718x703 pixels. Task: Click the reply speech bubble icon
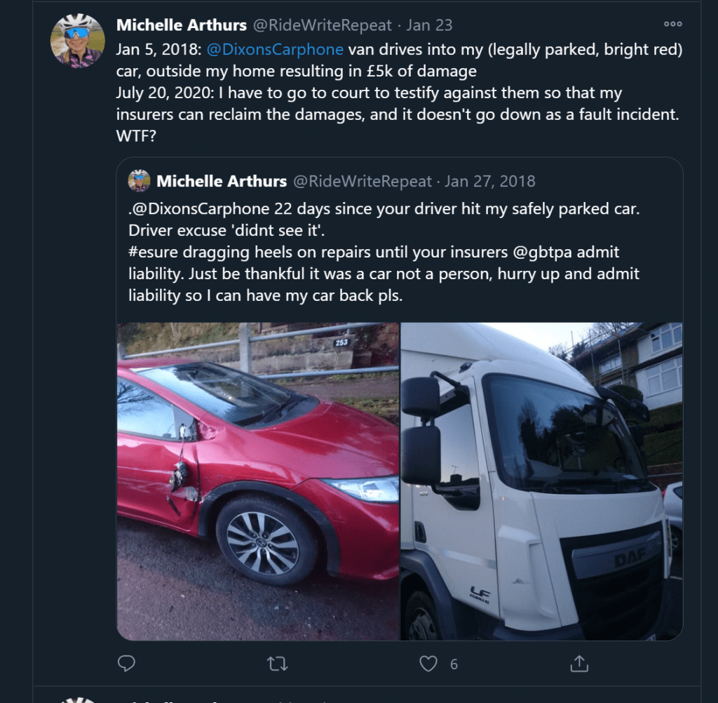(x=126, y=663)
